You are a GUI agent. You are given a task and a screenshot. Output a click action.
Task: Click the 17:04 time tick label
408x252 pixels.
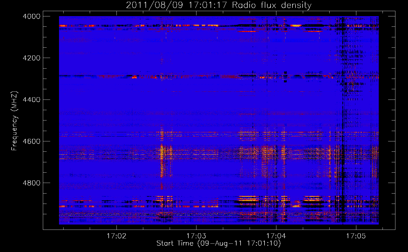pyautogui.click(x=276, y=236)
